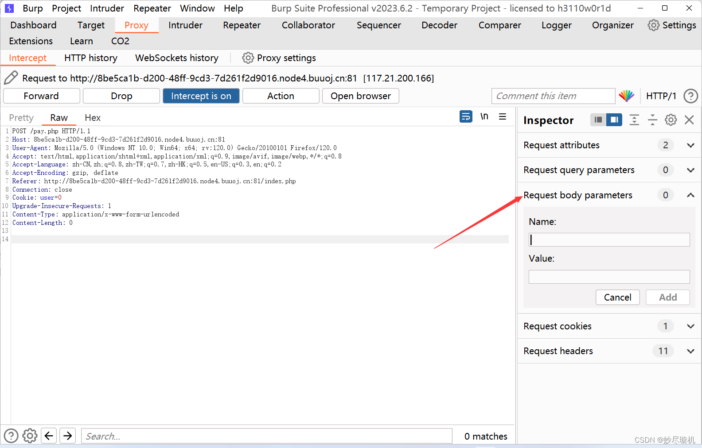Collapse all Inspector sections icon
The height and width of the screenshot is (448, 702).
point(652,120)
